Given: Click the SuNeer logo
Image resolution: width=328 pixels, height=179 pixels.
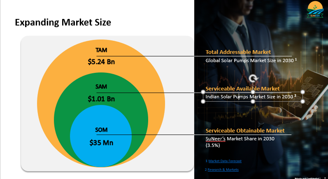Looking at the screenshot, I should [314, 10].
